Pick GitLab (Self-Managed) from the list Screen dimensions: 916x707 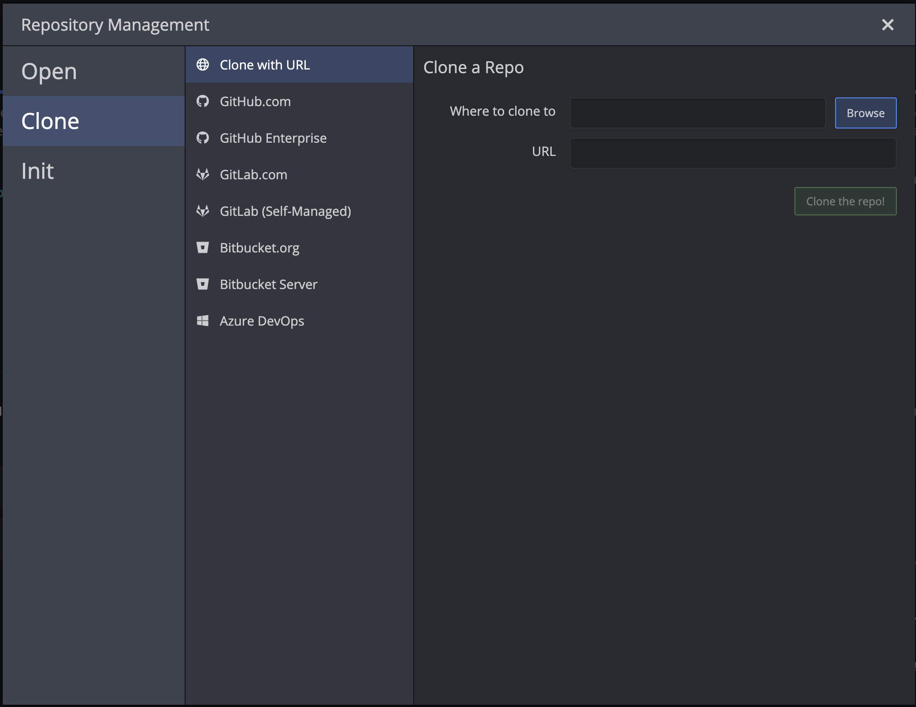tap(285, 211)
